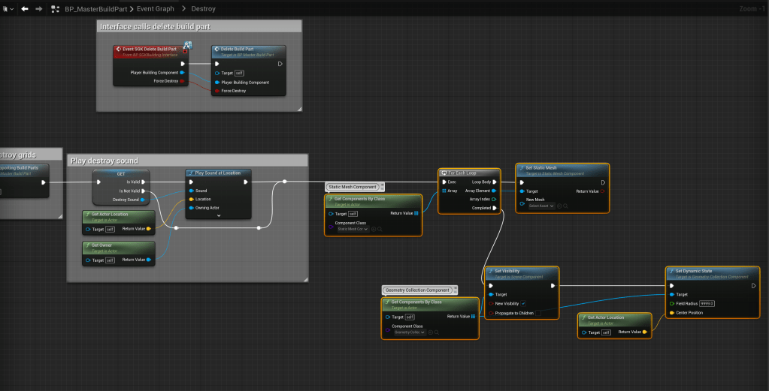This screenshot has height=391, width=769.
Task: Click the yellow Return Value pin of Get Actor Location in Play destroy sound
Action: (x=148, y=229)
